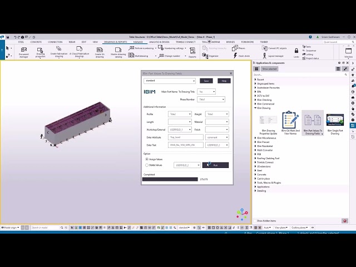356x267 pixels.
Task: Select the Delete Values radio button
Action: [147, 165]
